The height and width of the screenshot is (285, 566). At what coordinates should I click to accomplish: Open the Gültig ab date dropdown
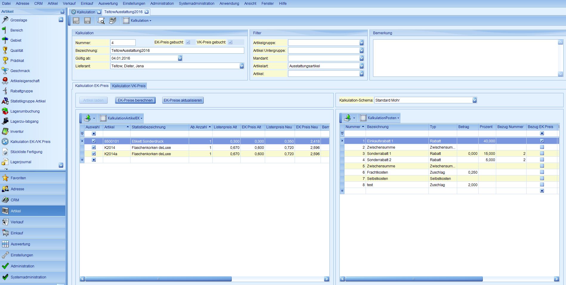click(x=180, y=58)
